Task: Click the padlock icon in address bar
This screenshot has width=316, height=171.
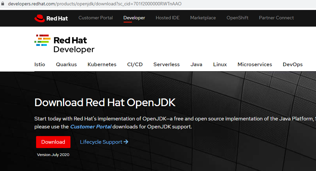Action: (3, 4)
